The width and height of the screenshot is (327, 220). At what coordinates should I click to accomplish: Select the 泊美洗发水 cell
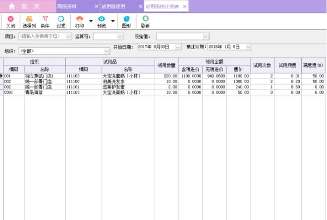click(128, 82)
